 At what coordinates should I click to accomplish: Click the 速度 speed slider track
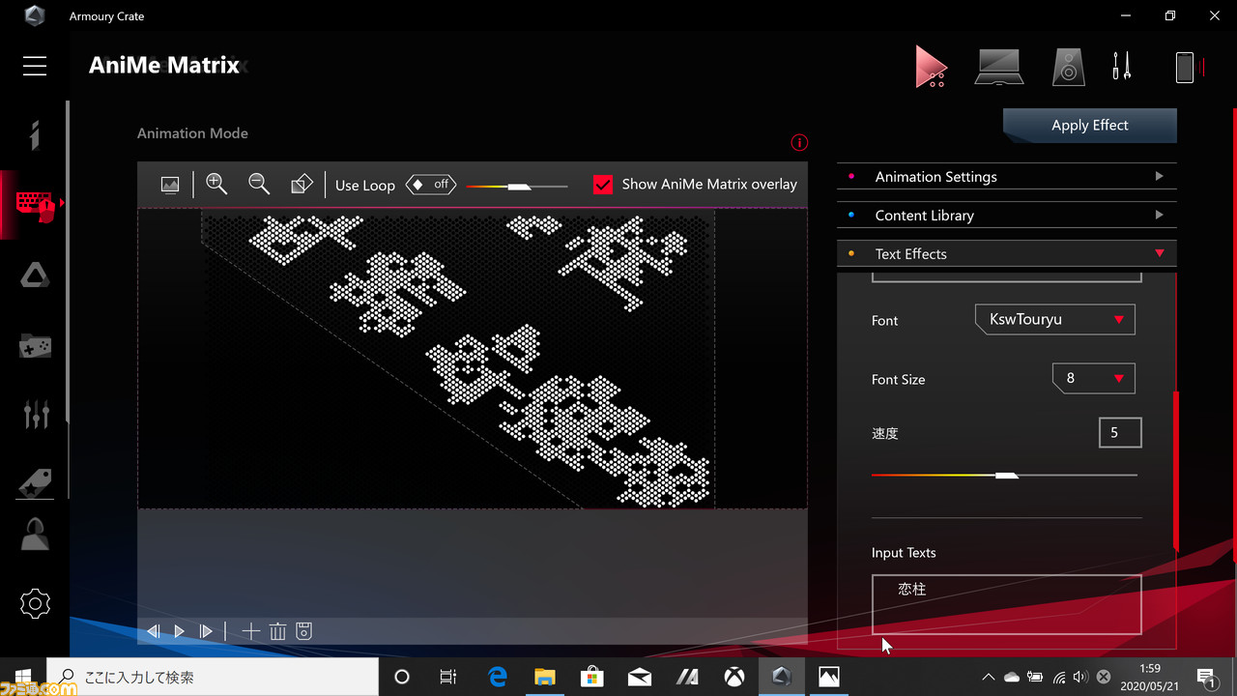click(x=1004, y=475)
